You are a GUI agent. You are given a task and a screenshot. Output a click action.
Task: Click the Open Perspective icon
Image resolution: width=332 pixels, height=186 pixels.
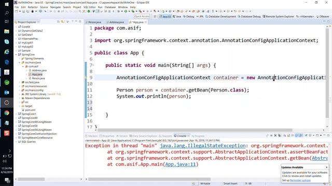155,16
